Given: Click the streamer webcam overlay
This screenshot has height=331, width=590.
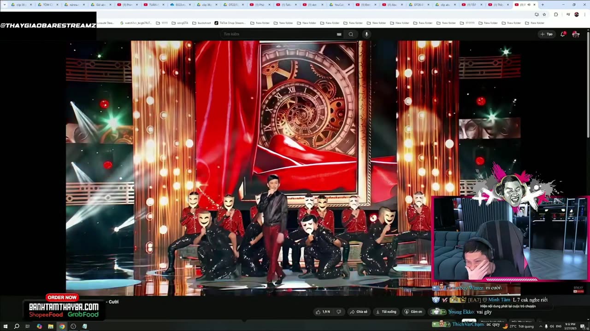Looking at the screenshot, I should click(x=510, y=238).
